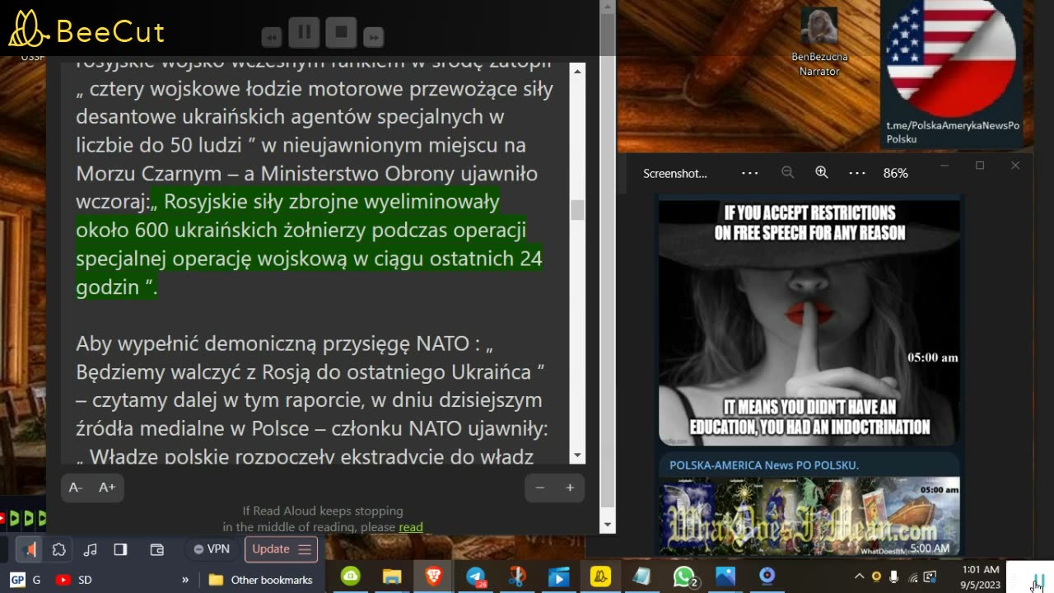Open green app icon on taskbar

pos(351,577)
